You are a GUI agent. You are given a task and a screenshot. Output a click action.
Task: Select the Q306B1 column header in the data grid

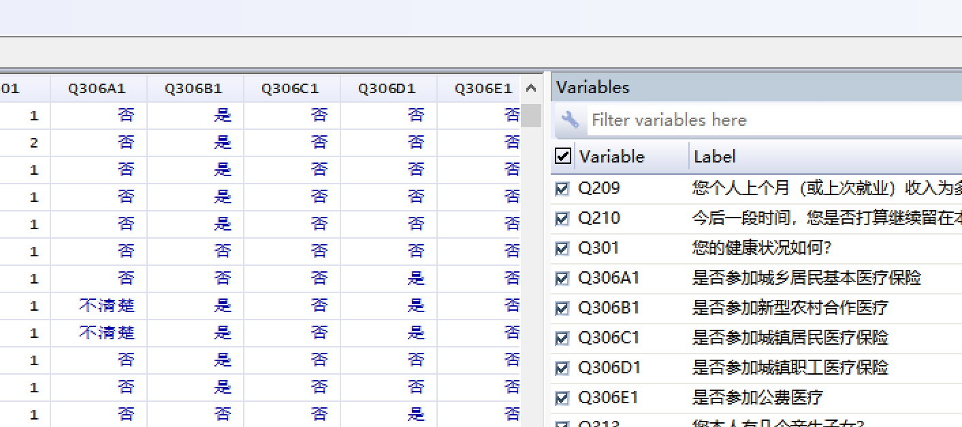click(x=194, y=88)
